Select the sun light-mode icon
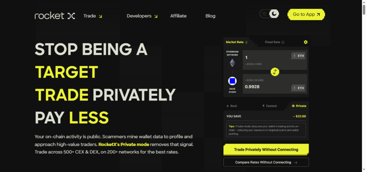This screenshot has width=366, height=172. tap(264, 14)
